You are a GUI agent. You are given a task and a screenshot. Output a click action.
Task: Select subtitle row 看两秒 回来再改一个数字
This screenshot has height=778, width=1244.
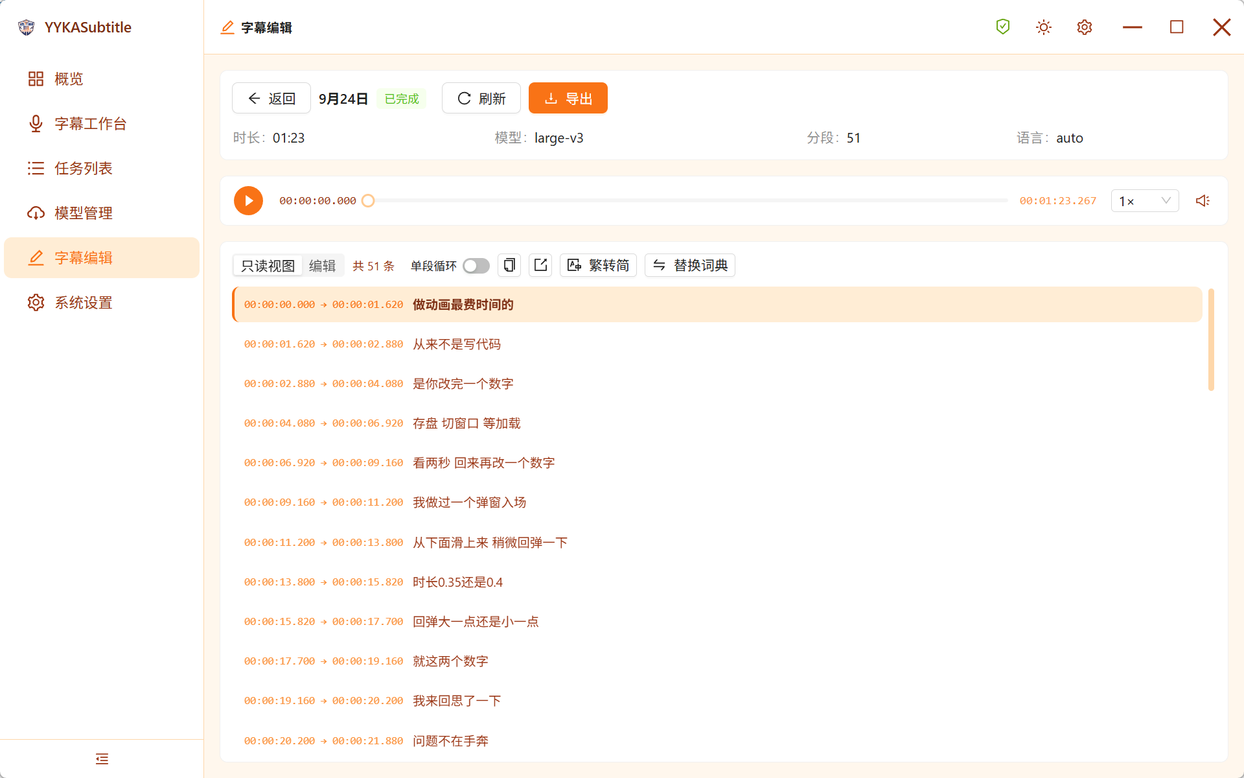(717, 463)
